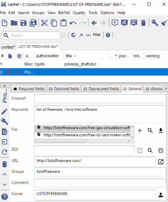168x202 pixels.
Task: Open the Options menu
Action: 107,13
